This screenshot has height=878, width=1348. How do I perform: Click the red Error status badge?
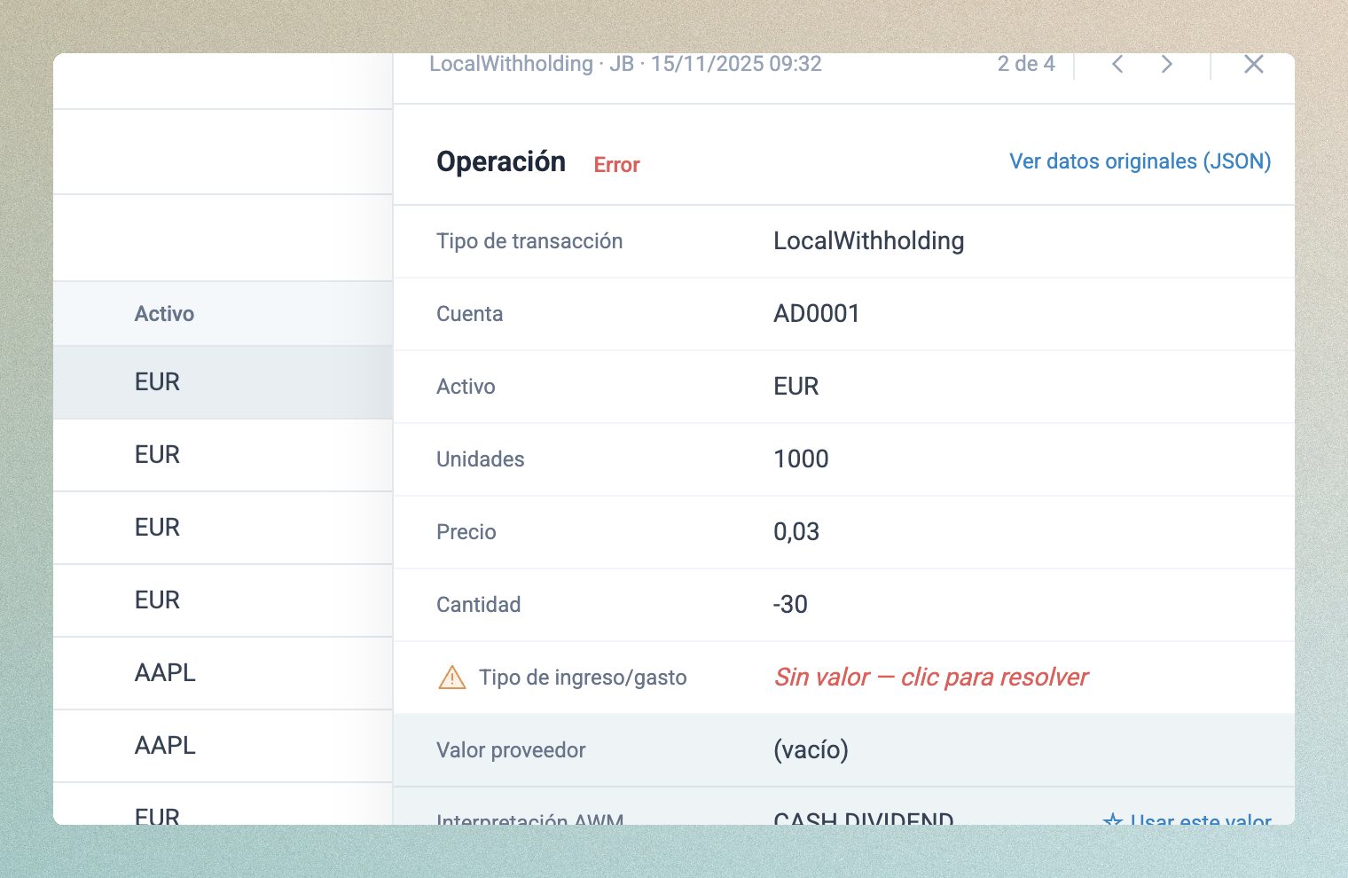tap(616, 165)
